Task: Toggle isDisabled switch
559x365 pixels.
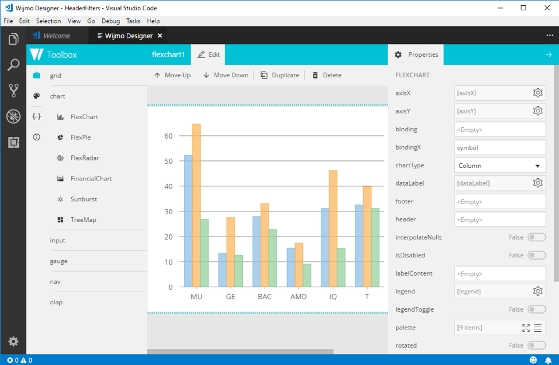Action: (537, 256)
